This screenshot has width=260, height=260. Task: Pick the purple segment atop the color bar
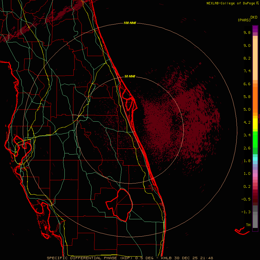pyautogui.click(x=255, y=29)
